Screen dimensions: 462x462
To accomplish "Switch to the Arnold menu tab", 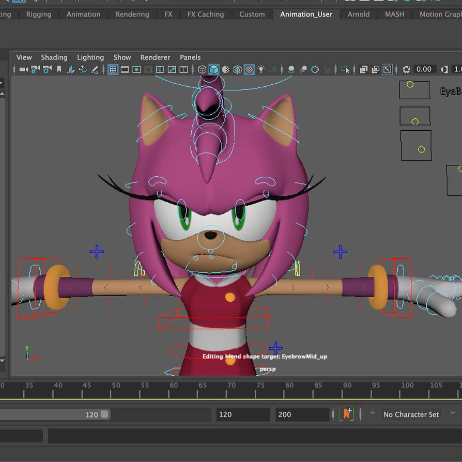I will pos(358,14).
